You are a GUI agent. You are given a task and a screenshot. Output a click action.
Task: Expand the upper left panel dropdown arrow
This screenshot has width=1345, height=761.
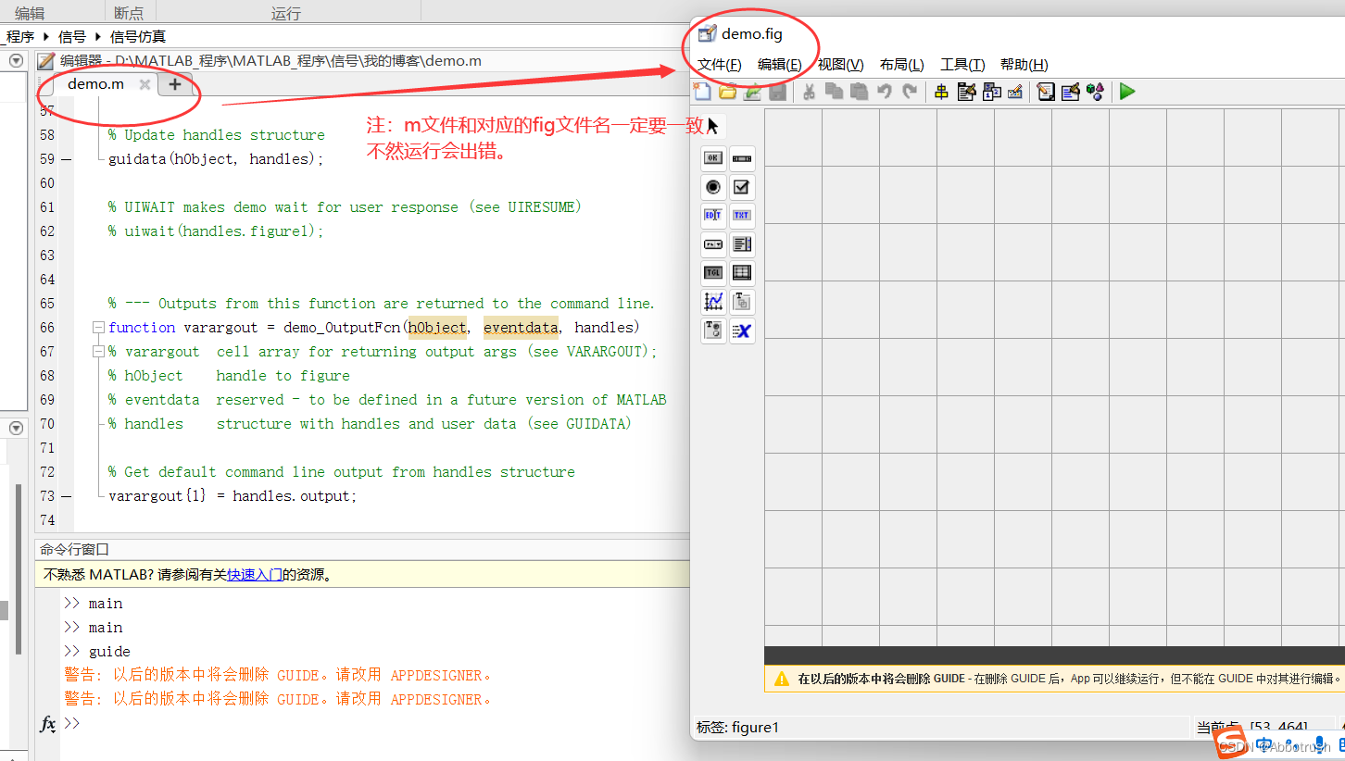point(16,61)
